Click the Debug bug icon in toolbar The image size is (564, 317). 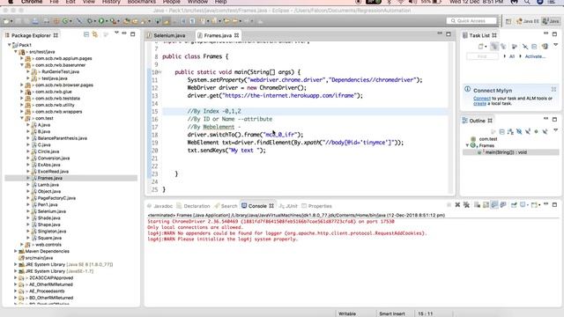point(90,21)
